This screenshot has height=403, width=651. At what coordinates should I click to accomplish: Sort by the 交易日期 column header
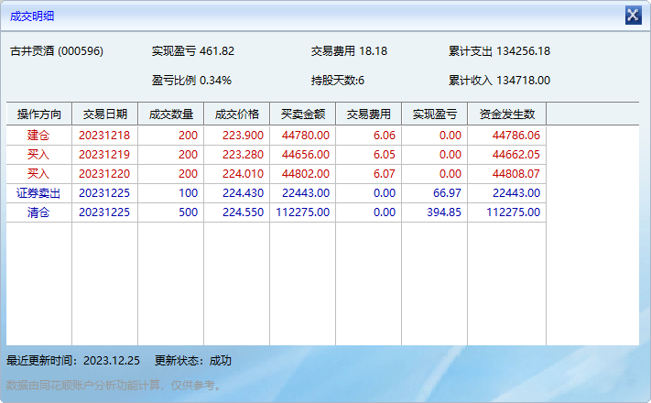pyautogui.click(x=104, y=114)
